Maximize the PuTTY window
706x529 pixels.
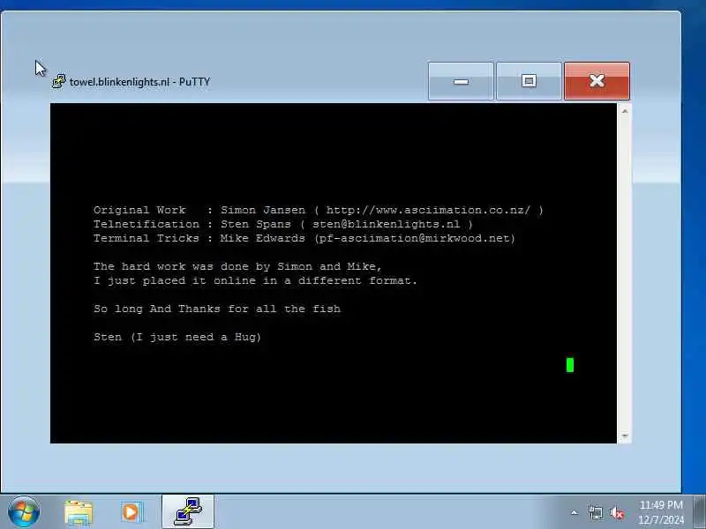(x=529, y=81)
